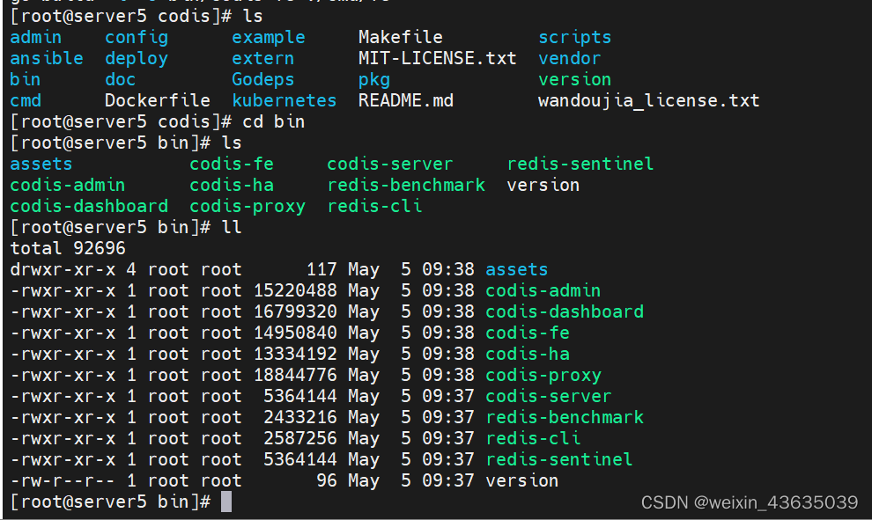Click the blinking cursor at the last prompt

pos(226,502)
